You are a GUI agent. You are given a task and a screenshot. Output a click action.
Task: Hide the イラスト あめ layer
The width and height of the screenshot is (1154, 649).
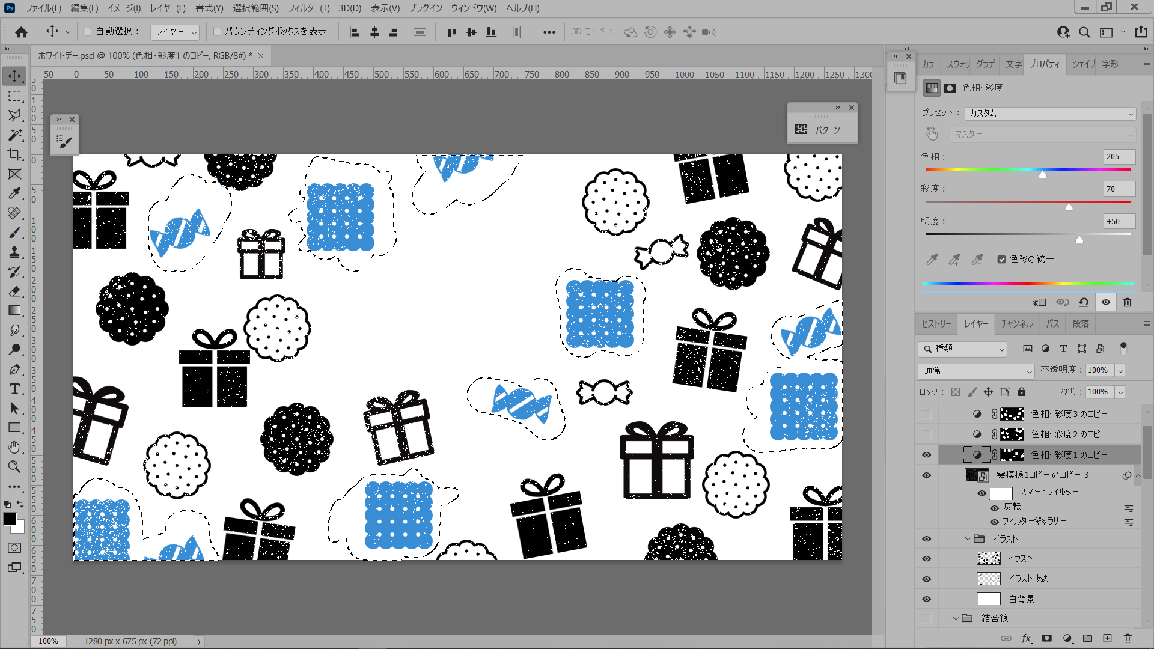[x=926, y=579]
